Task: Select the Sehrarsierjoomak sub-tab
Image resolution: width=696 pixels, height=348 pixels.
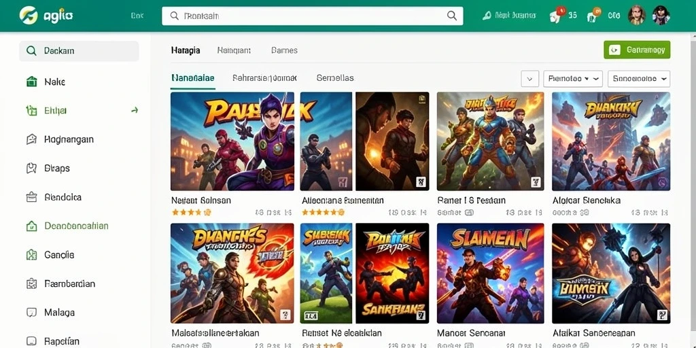Action: [x=264, y=78]
